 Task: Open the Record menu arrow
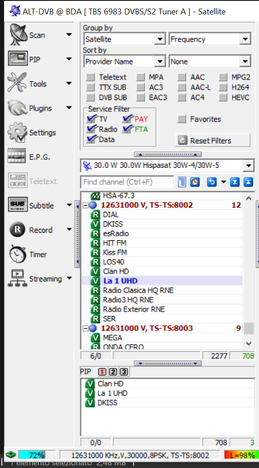69,229
